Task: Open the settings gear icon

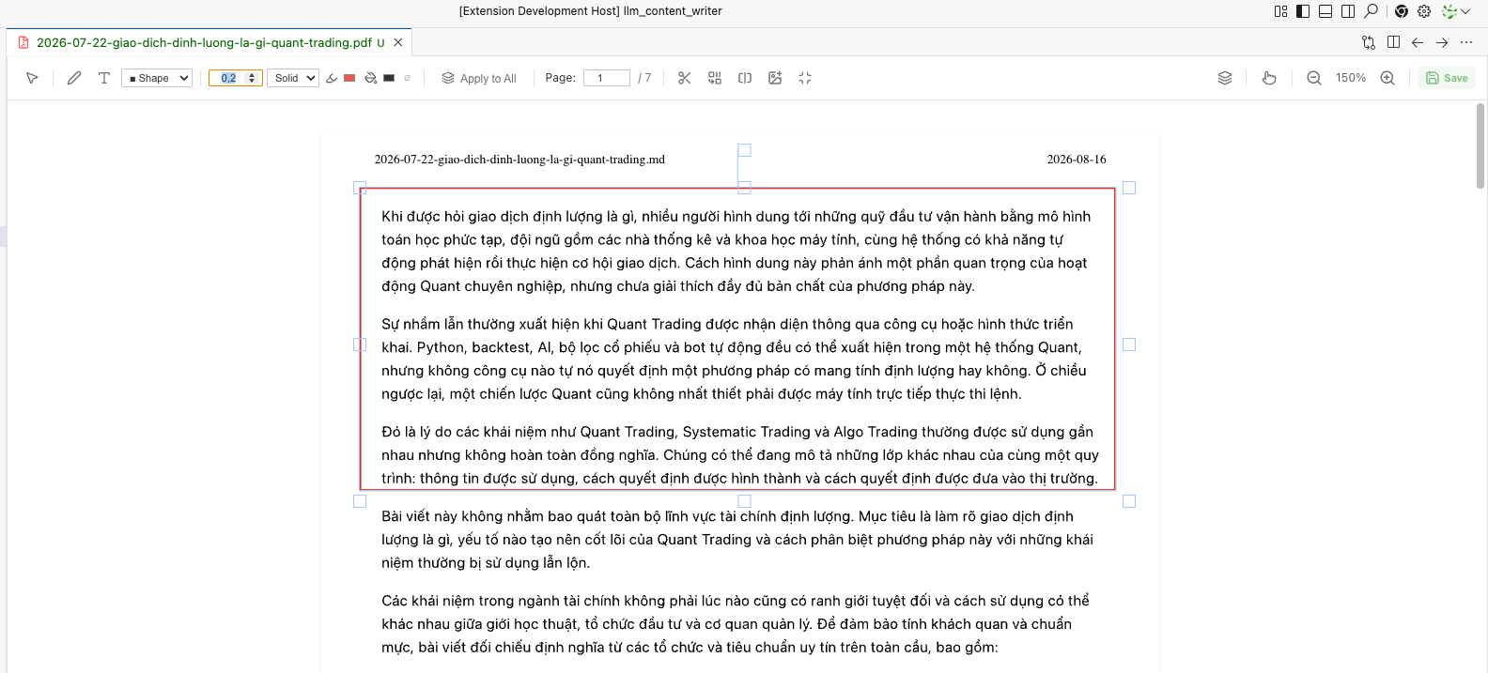Action: [x=1424, y=11]
